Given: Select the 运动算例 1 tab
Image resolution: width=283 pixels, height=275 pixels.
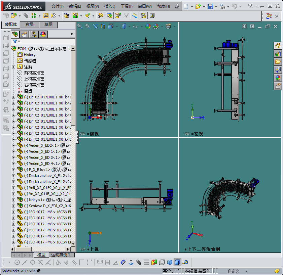Looking at the screenshot, I should click(62, 255).
